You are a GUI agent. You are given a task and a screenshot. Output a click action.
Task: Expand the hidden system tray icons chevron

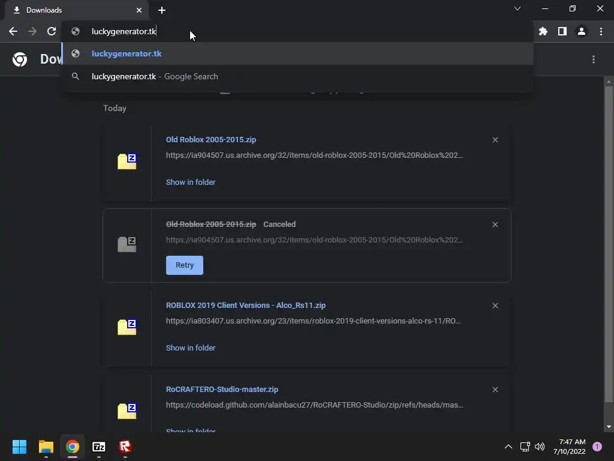pos(508,447)
